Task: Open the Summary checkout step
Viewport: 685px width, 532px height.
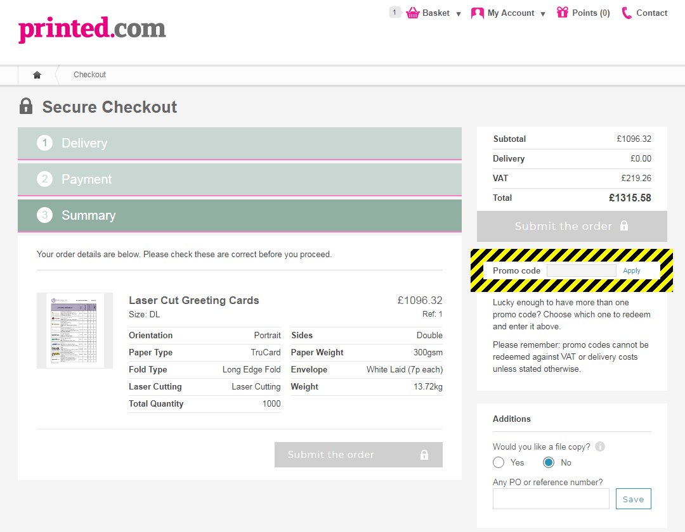Action: point(240,215)
